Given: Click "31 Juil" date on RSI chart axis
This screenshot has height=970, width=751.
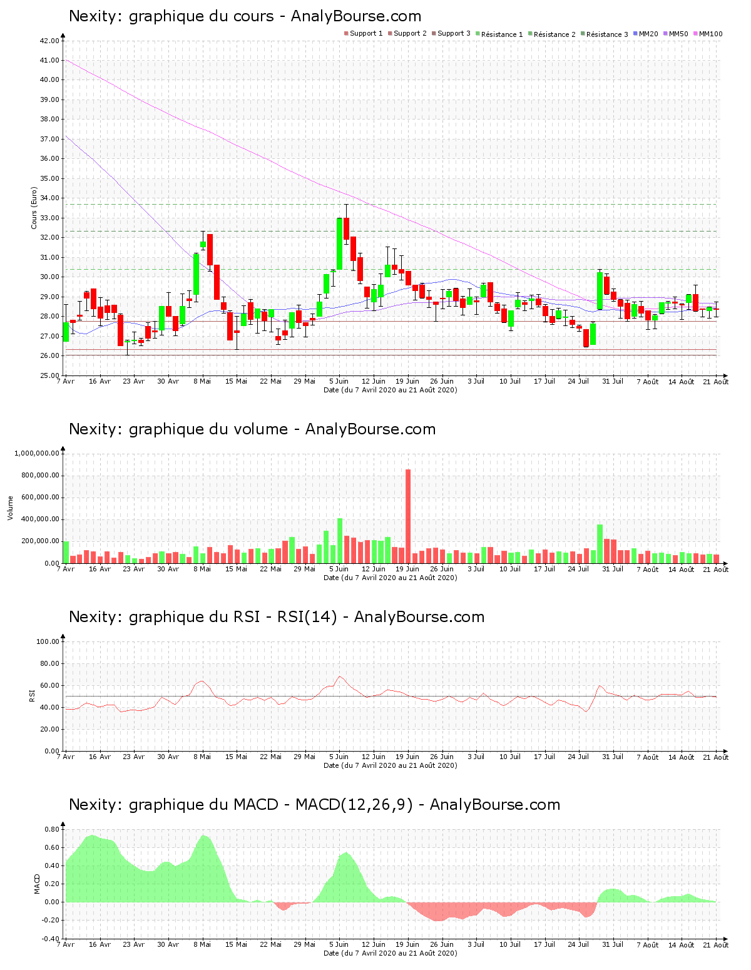Looking at the screenshot, I should (x=613, y=757).
